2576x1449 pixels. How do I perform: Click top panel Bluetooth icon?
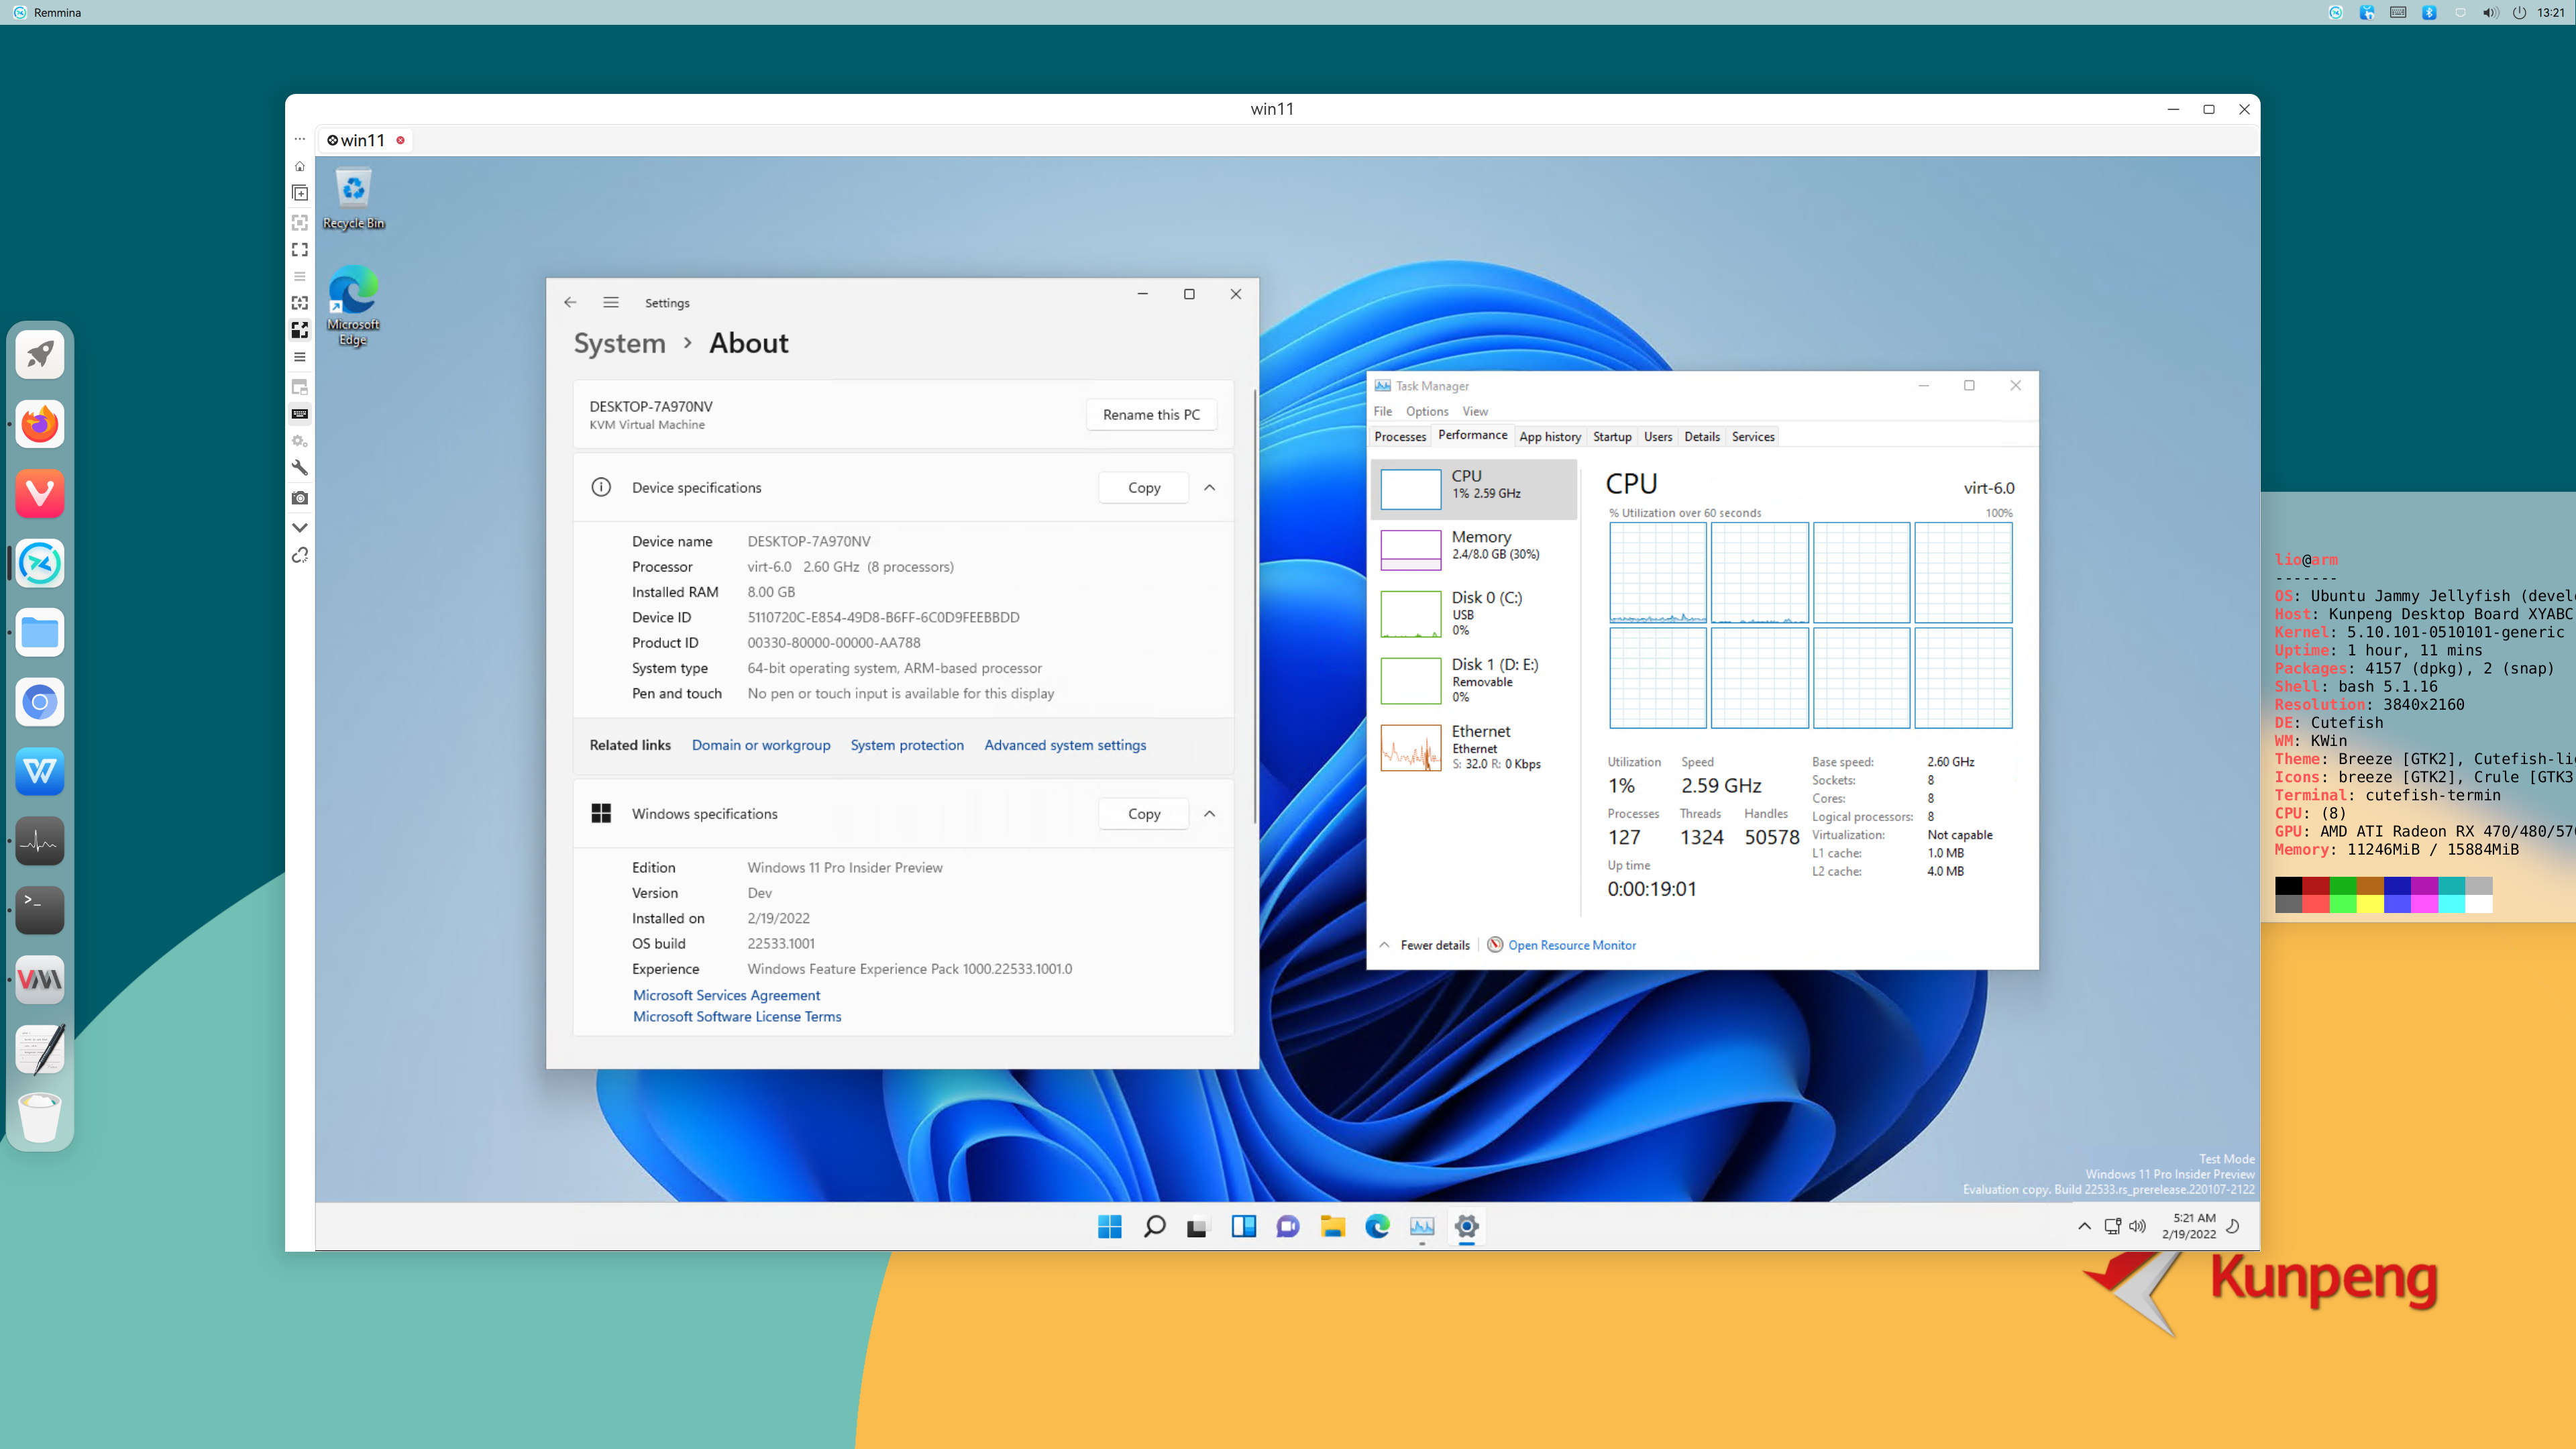click(2429, 12)
